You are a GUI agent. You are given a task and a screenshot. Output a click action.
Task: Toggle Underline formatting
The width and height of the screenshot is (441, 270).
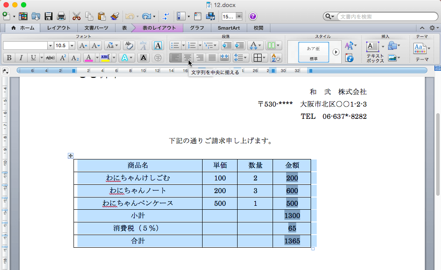[x=33, y=58]
